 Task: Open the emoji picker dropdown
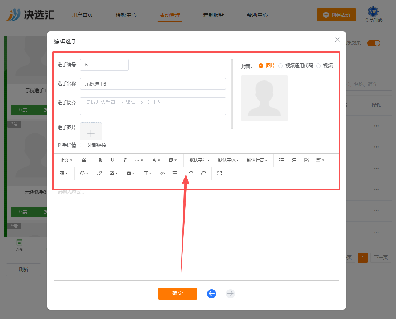point(84,173)
